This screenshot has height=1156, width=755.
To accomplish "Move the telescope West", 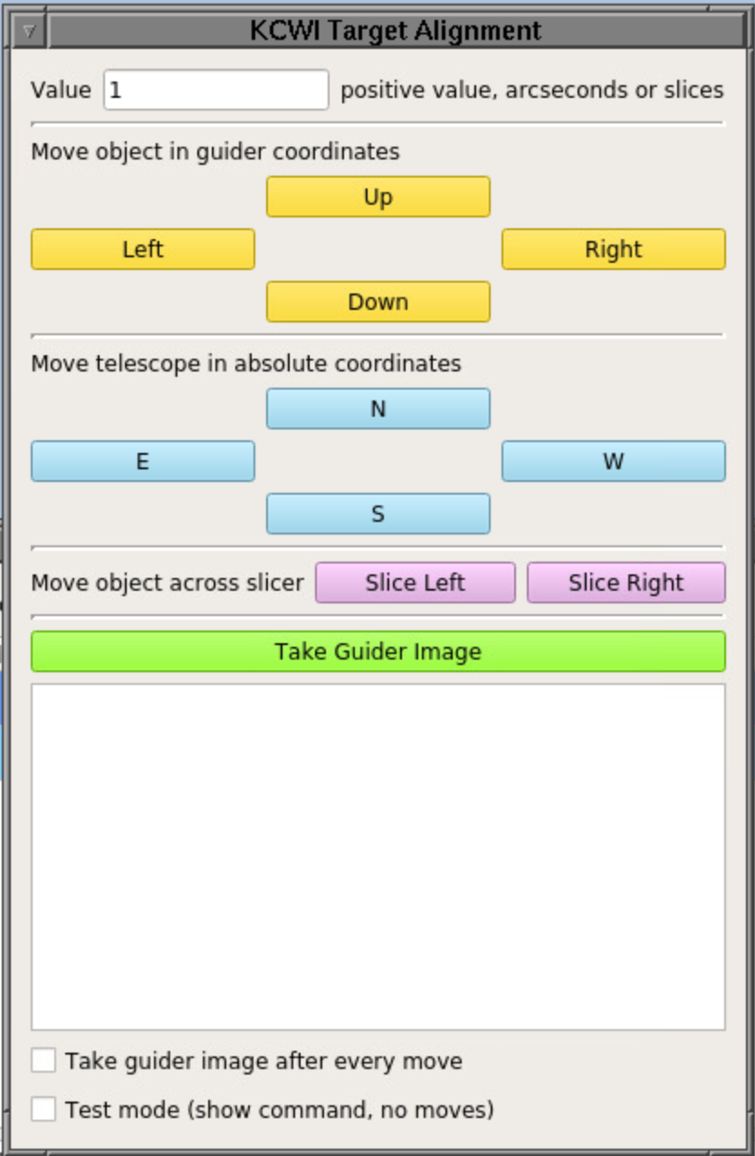I will click(x=613, y=460).
